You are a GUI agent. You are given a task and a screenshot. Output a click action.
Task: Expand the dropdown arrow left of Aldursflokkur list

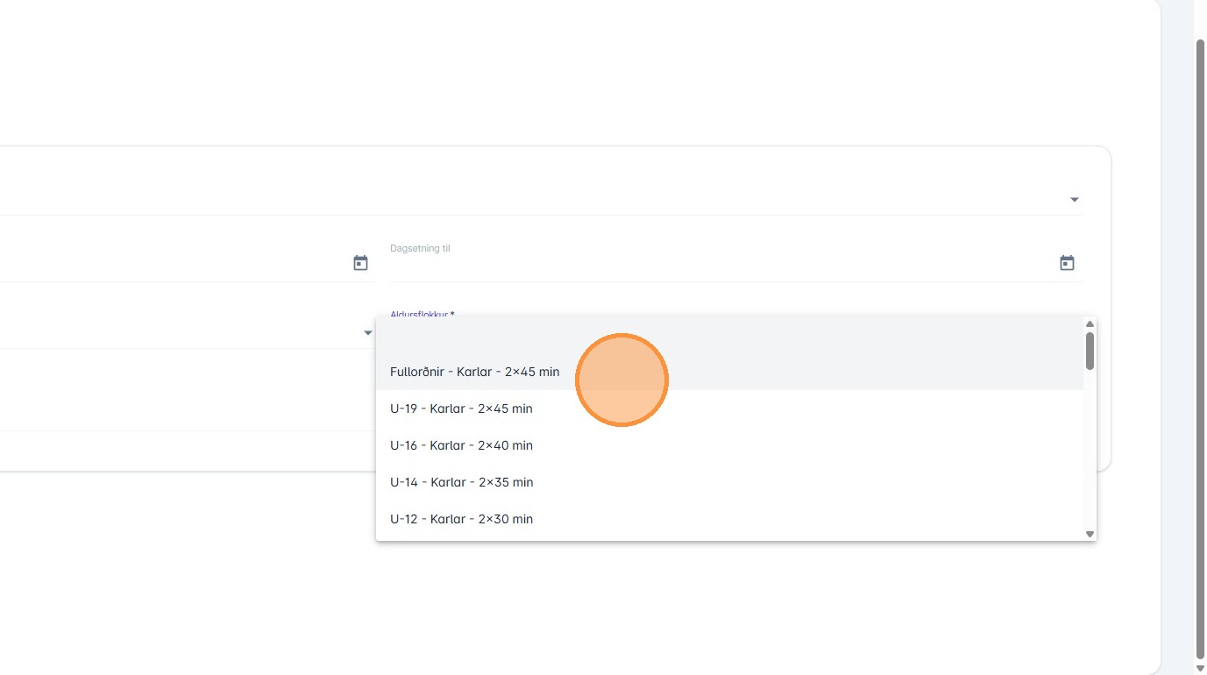coord(367,333)
